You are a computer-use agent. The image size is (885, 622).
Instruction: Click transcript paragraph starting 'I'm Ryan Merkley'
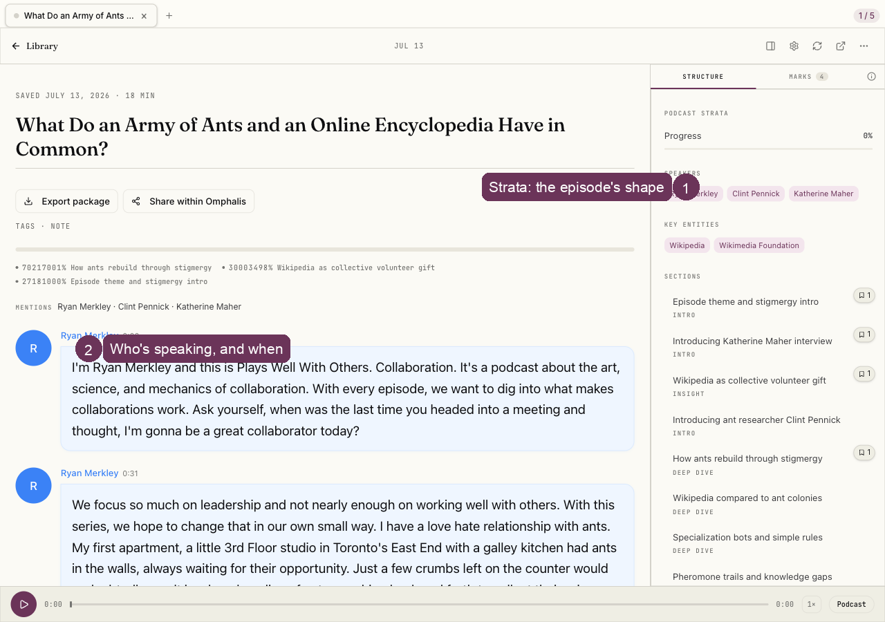pos(347,399)
